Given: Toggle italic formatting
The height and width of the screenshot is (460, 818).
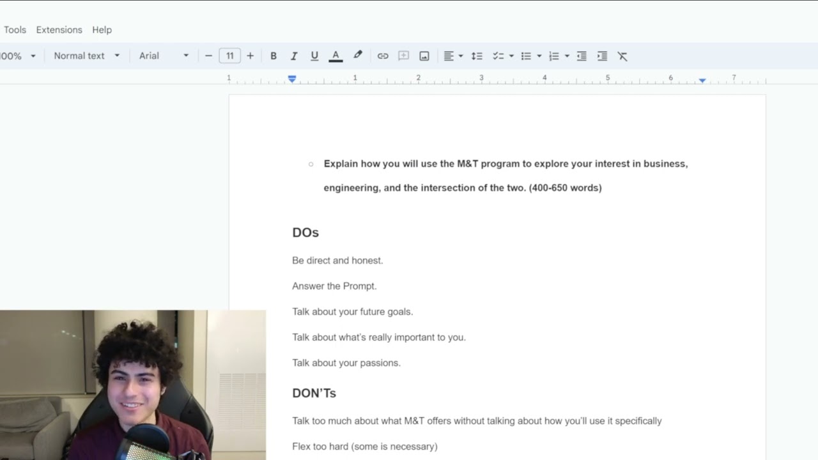Looking at the screenshot, I should point(294,56).
